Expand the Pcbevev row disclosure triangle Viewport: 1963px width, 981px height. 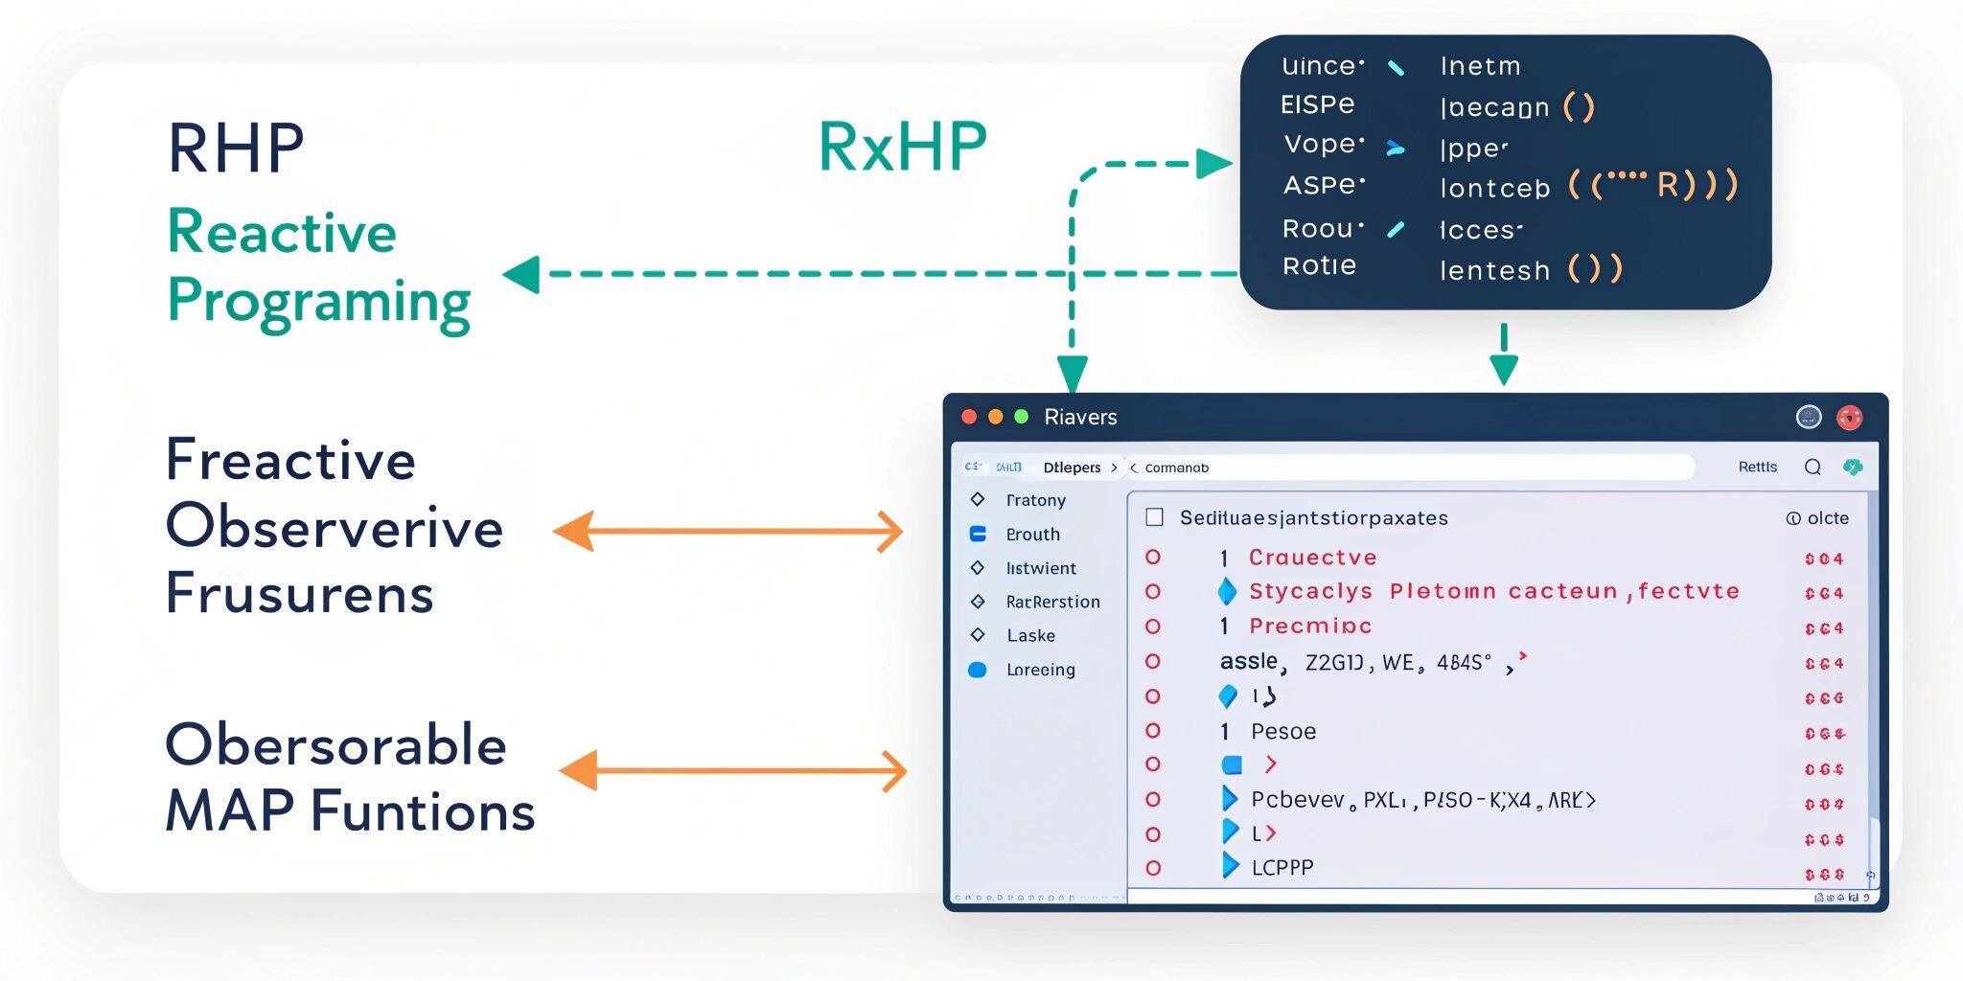1230,798
